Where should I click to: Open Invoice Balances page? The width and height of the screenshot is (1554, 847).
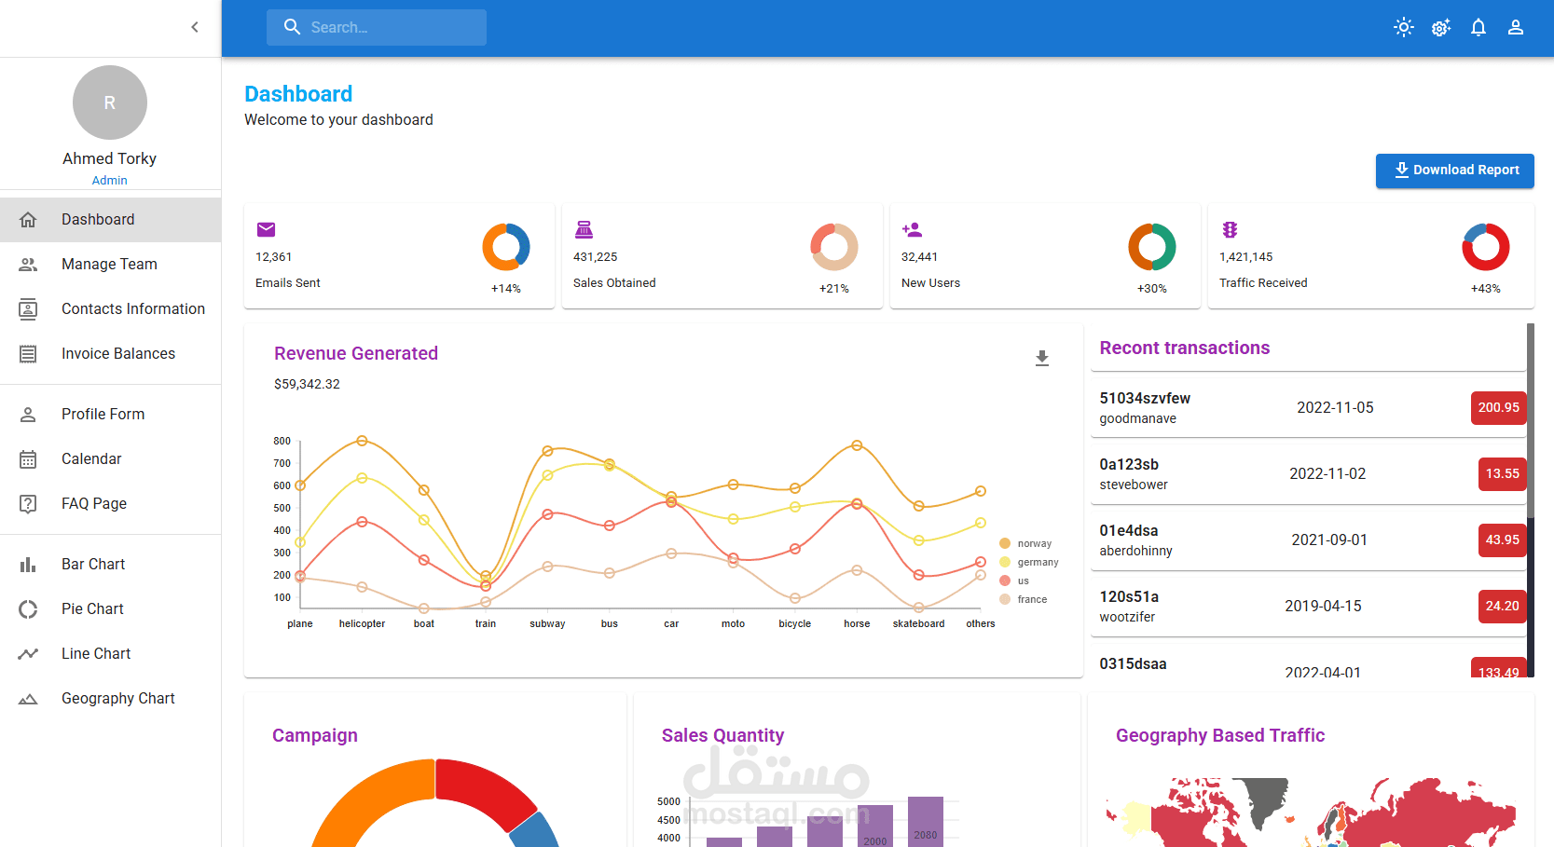tap(110, 353)
